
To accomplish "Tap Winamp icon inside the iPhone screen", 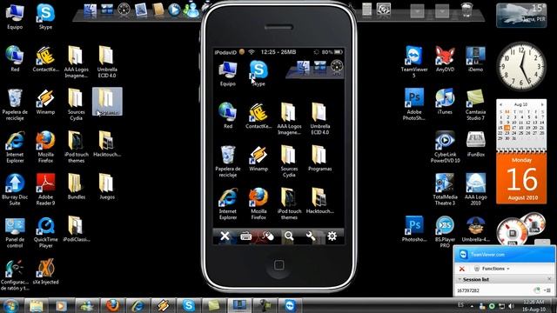I will [x=258, y=158].
